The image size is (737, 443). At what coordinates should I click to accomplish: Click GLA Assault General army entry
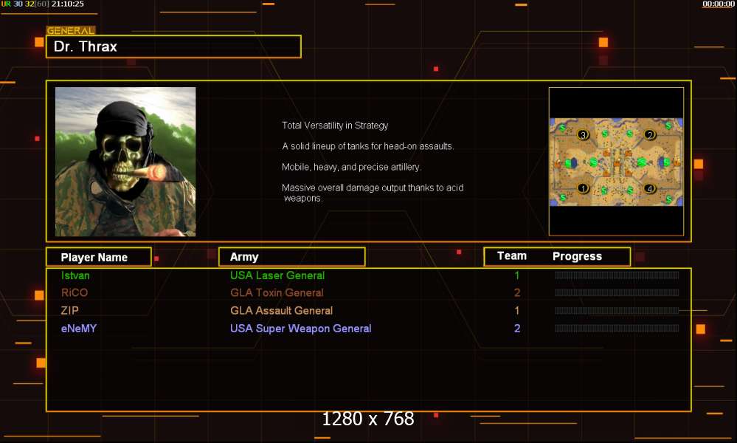[x=281, y=310]
